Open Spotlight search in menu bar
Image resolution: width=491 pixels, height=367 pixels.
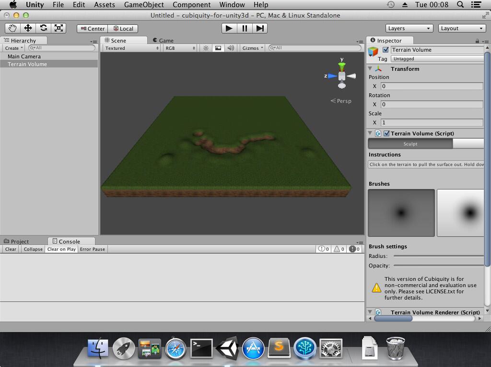pyautogui.click(x=460, y=5)
